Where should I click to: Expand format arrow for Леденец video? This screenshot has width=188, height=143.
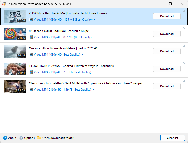click(94, 37)
